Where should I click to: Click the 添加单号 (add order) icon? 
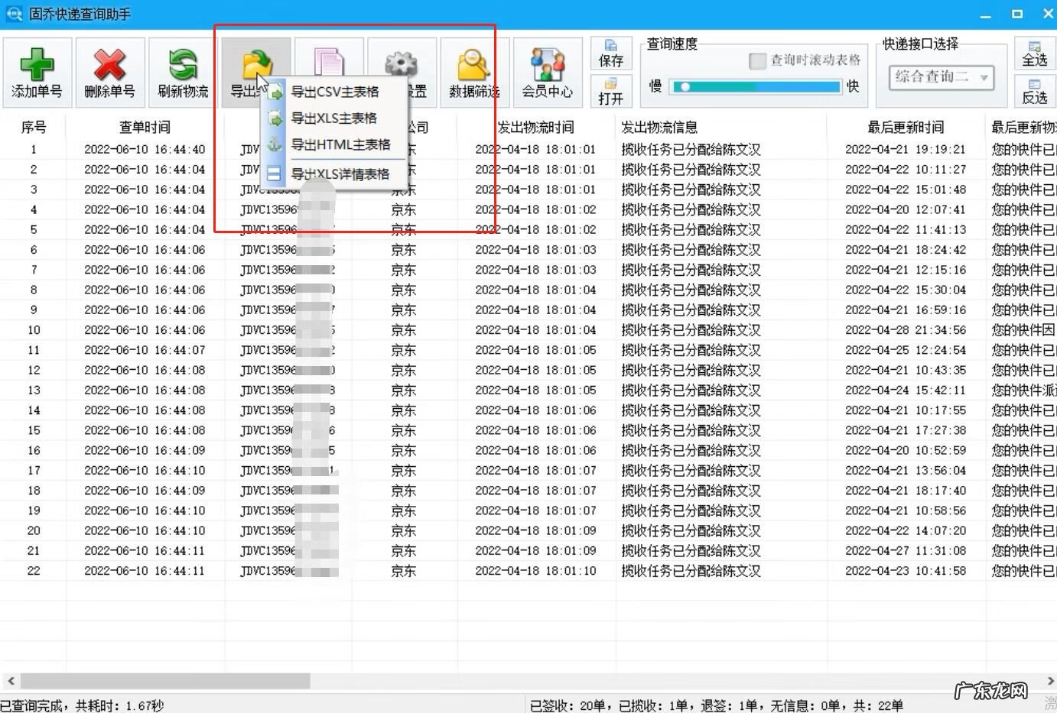(x=37, y=73)
